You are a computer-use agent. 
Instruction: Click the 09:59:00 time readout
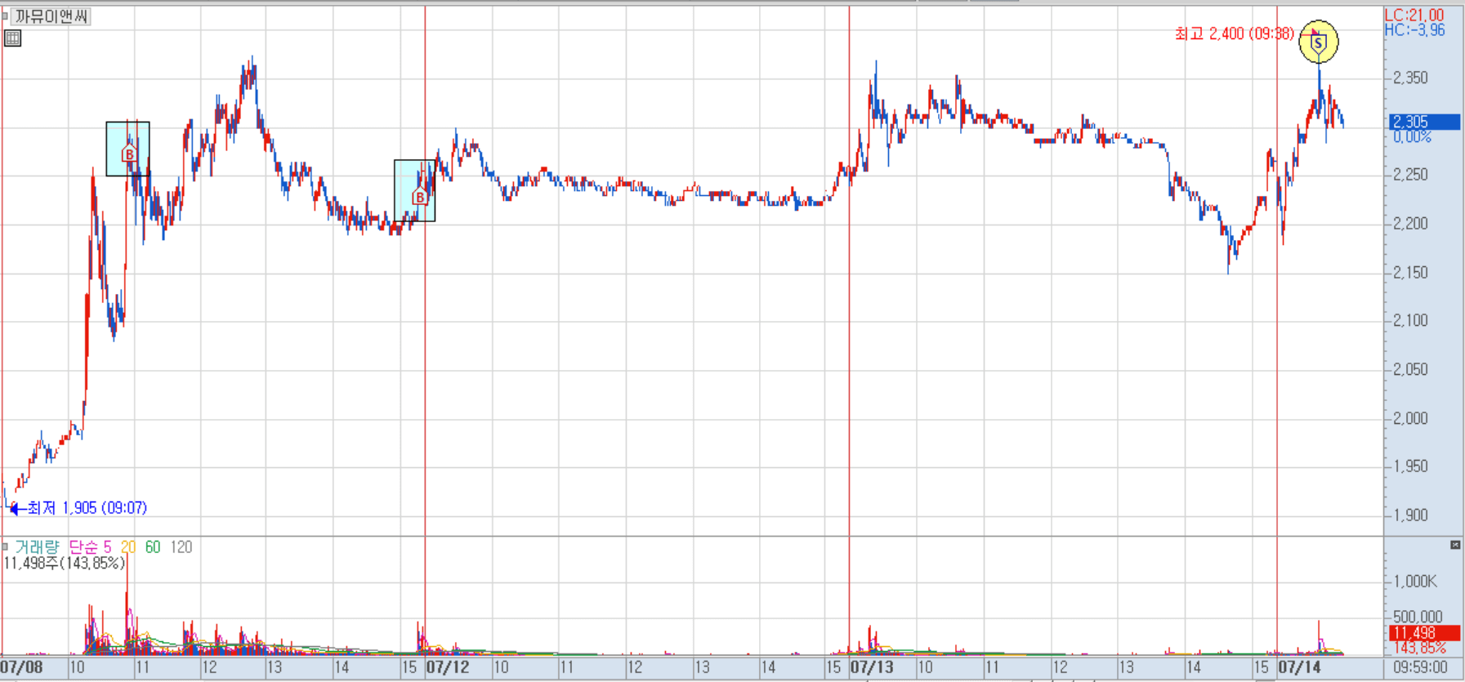coord(1421,667)
